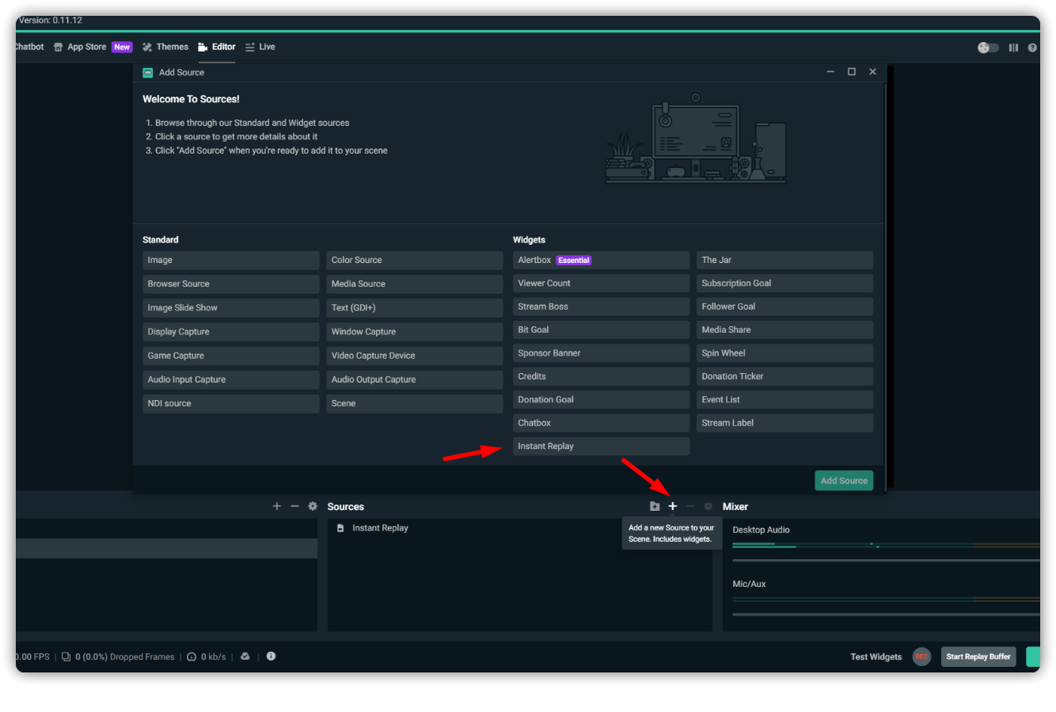
Task: Choose the Alertbox widget source
Action: point(601,260)
